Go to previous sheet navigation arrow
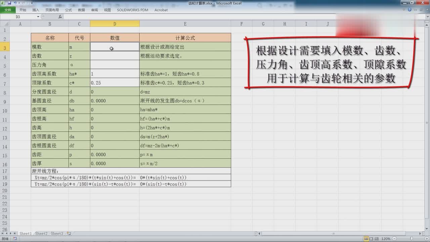 (x=6, y=233)
